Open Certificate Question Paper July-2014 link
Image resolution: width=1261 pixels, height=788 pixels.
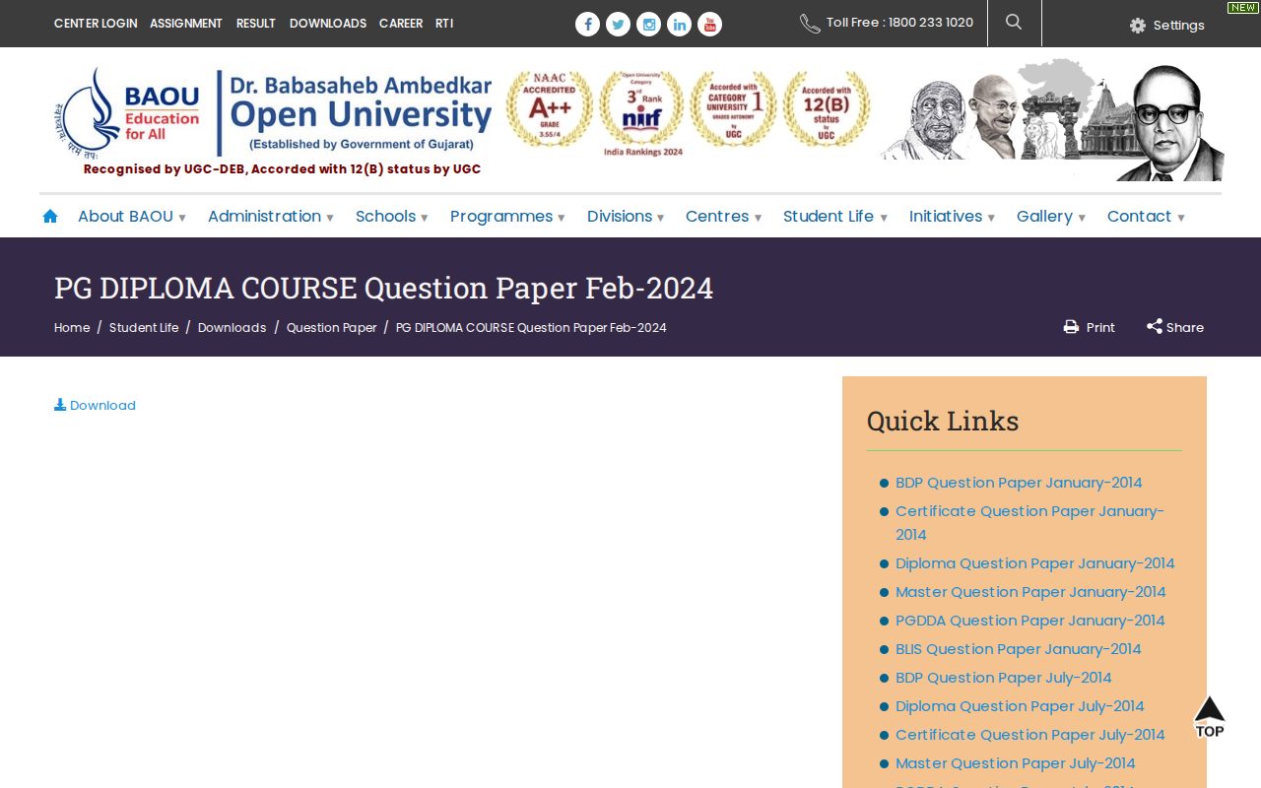coord(1030,735)
